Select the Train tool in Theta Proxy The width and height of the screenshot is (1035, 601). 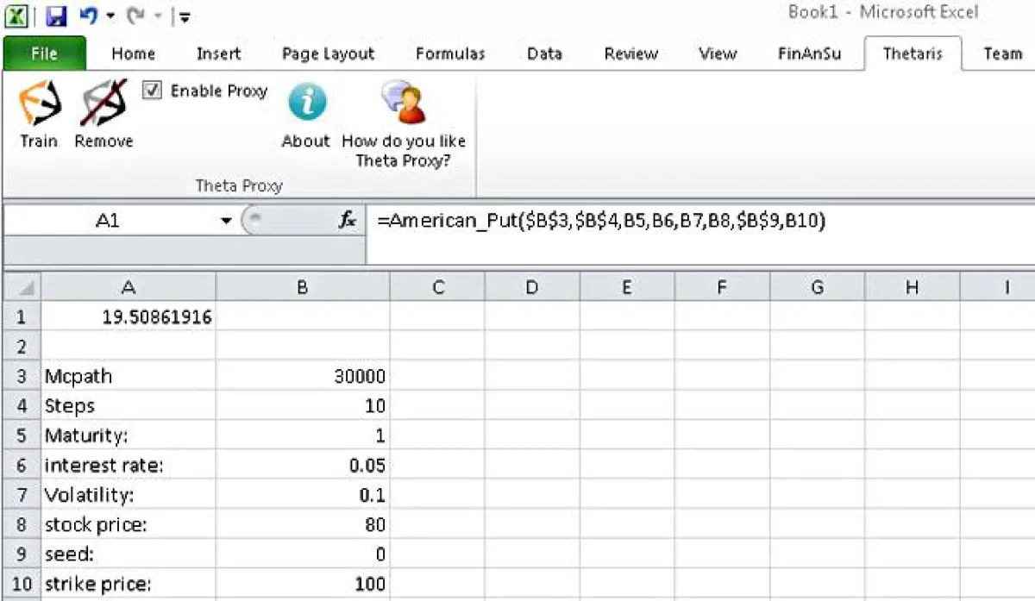(x=38, y=114)
